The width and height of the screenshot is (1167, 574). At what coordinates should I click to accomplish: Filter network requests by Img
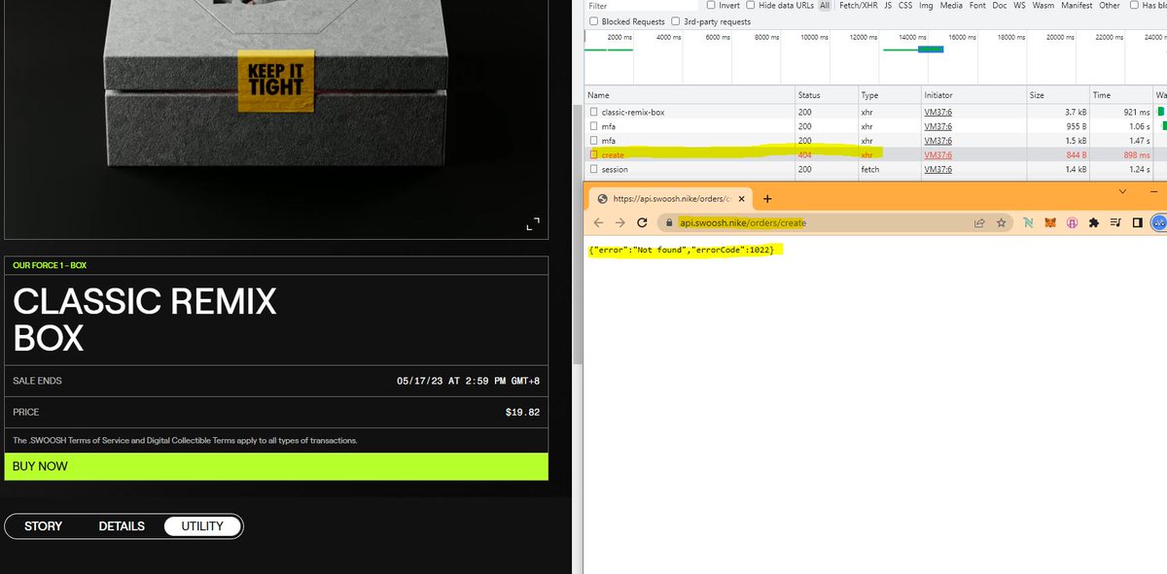(x=926, y=6)
